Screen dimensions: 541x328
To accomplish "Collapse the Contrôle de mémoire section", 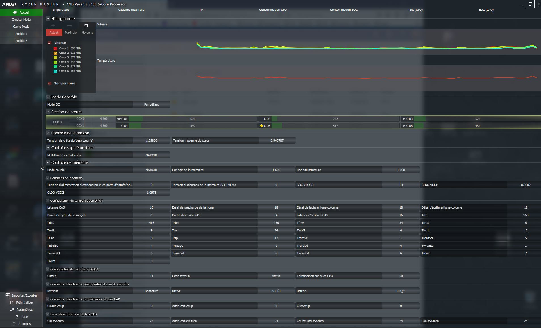I will (x=48, y=162).
